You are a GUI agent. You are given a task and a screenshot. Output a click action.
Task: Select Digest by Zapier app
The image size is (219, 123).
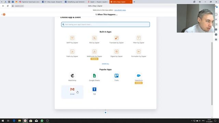[116, 53]
